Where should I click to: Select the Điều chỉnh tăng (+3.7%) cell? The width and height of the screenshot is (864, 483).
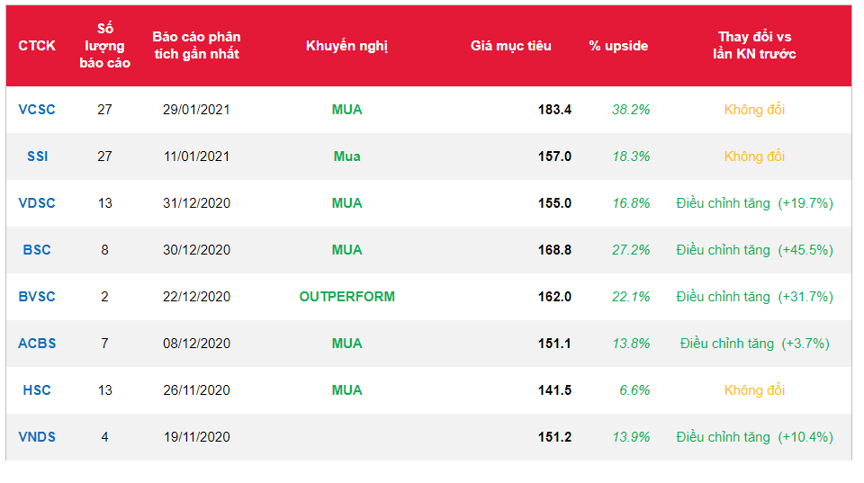[x=754, y=344]
